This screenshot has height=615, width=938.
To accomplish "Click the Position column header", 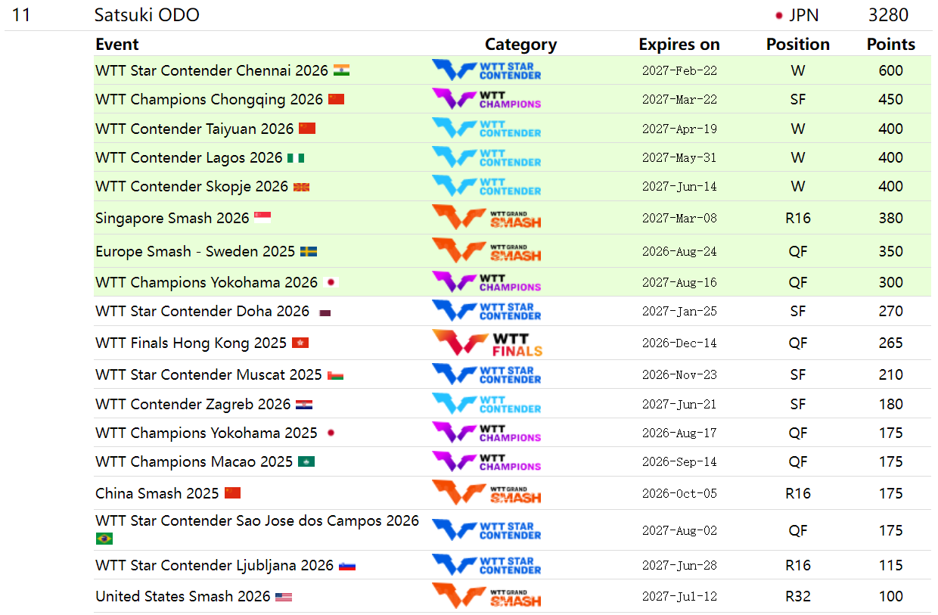I will click(x=798, y=44).
